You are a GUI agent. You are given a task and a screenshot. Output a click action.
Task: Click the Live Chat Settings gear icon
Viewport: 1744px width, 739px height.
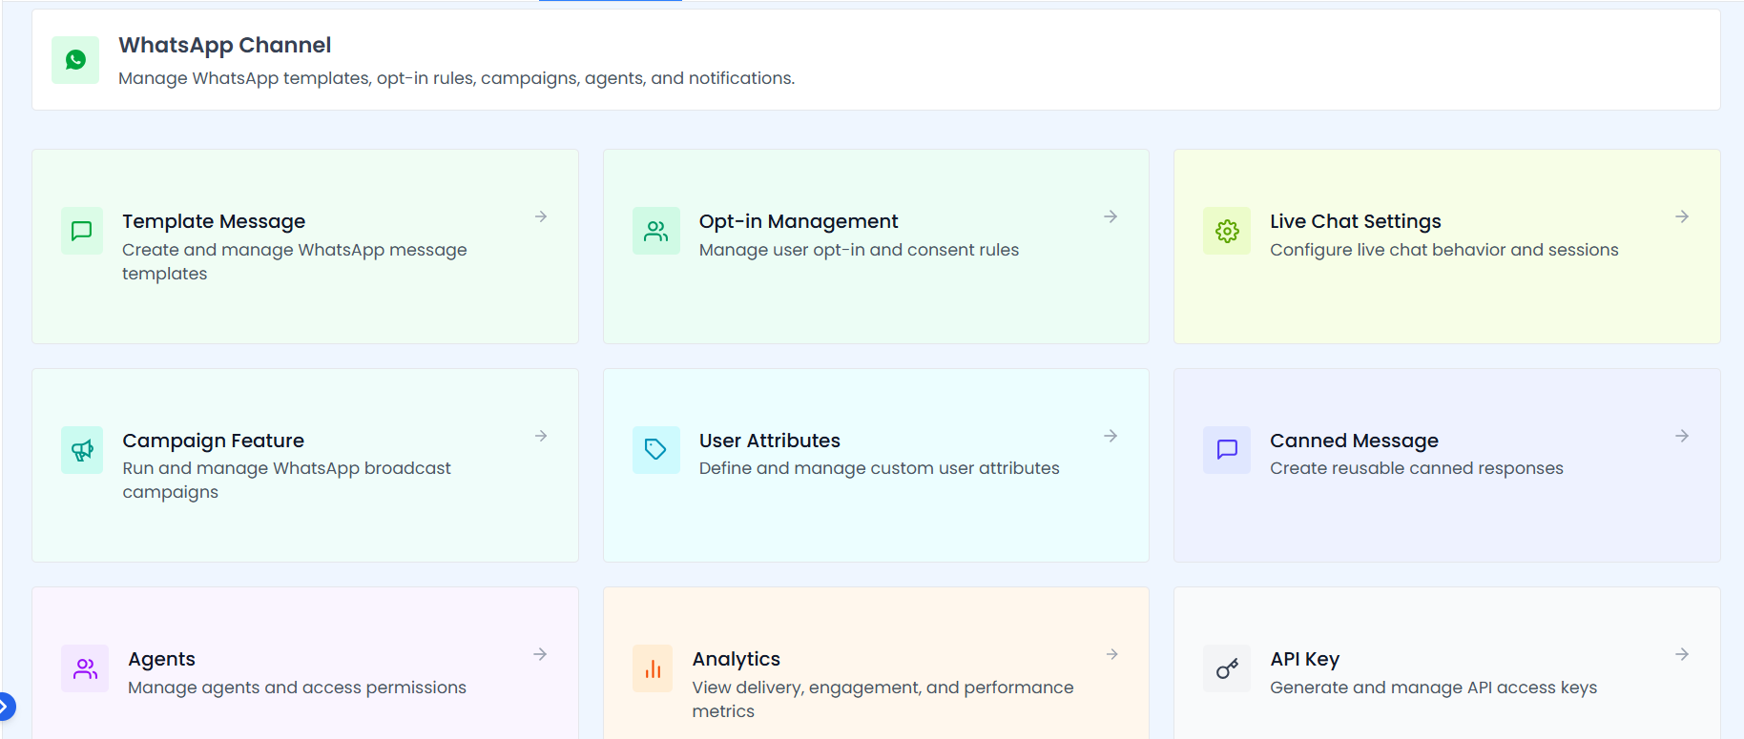point(1227,231)
